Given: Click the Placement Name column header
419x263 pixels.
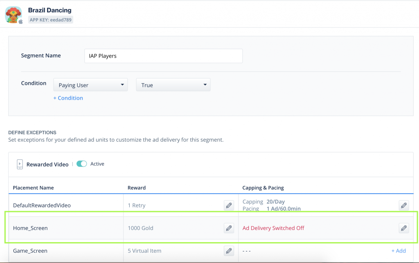Looking at the screenshot, I should click(x=33, y=188).
